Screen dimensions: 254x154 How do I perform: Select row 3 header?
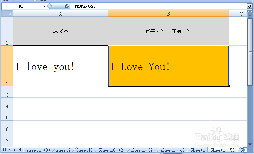tap(7, 92)
